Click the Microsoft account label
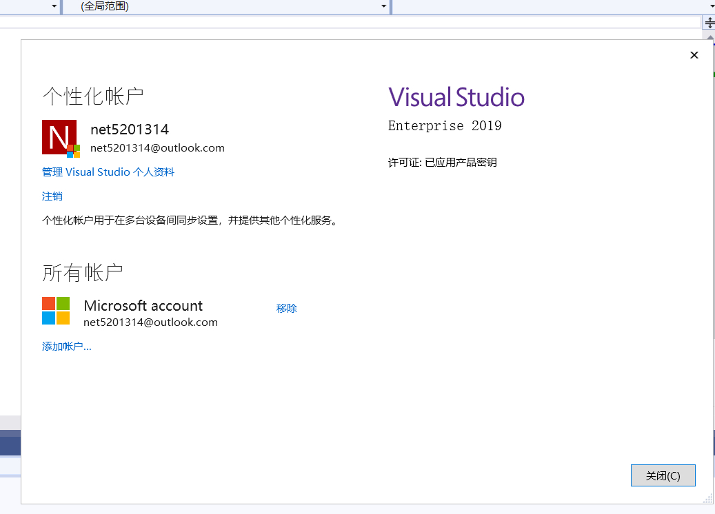715x514 pixels. [x=143, y=305]
